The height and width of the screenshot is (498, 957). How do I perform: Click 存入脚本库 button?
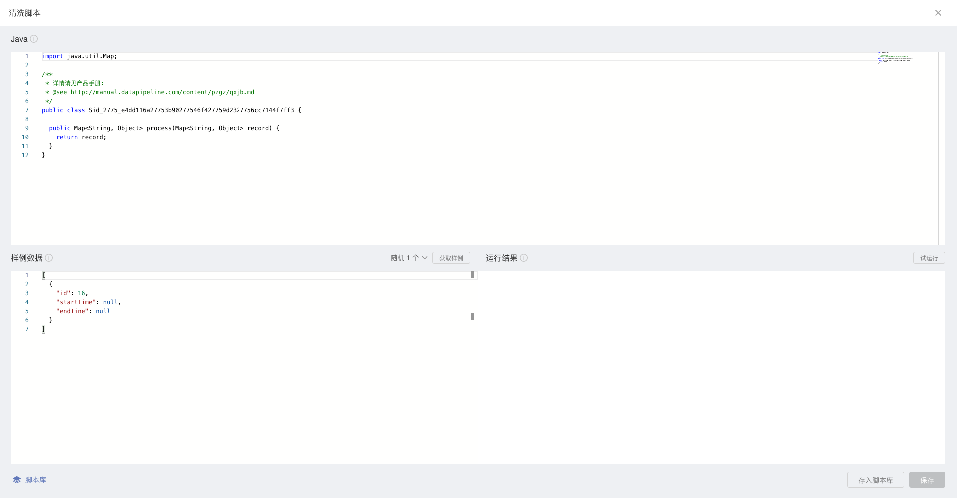click(875, 480)
